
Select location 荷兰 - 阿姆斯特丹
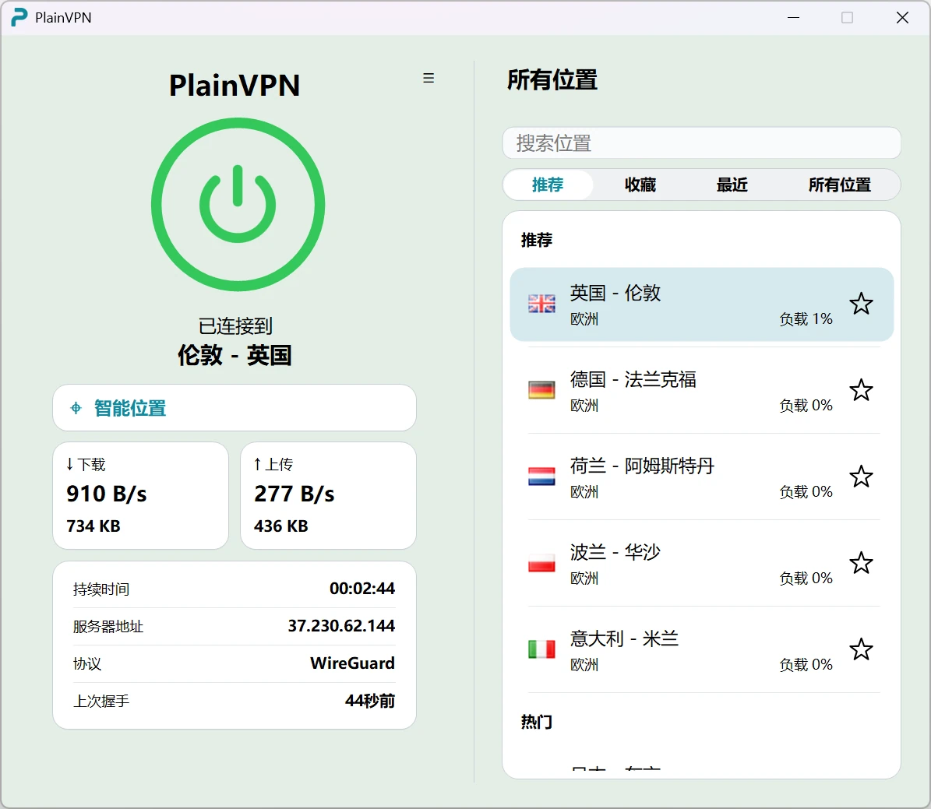[701, 477]
